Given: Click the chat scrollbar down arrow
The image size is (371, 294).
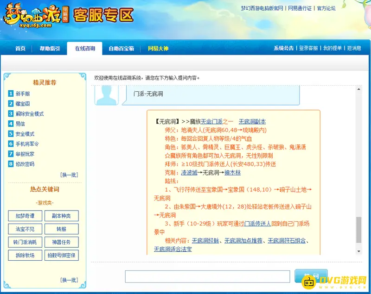Looking at the screenshot, I should pyautogui.click(x=358, y=251).
